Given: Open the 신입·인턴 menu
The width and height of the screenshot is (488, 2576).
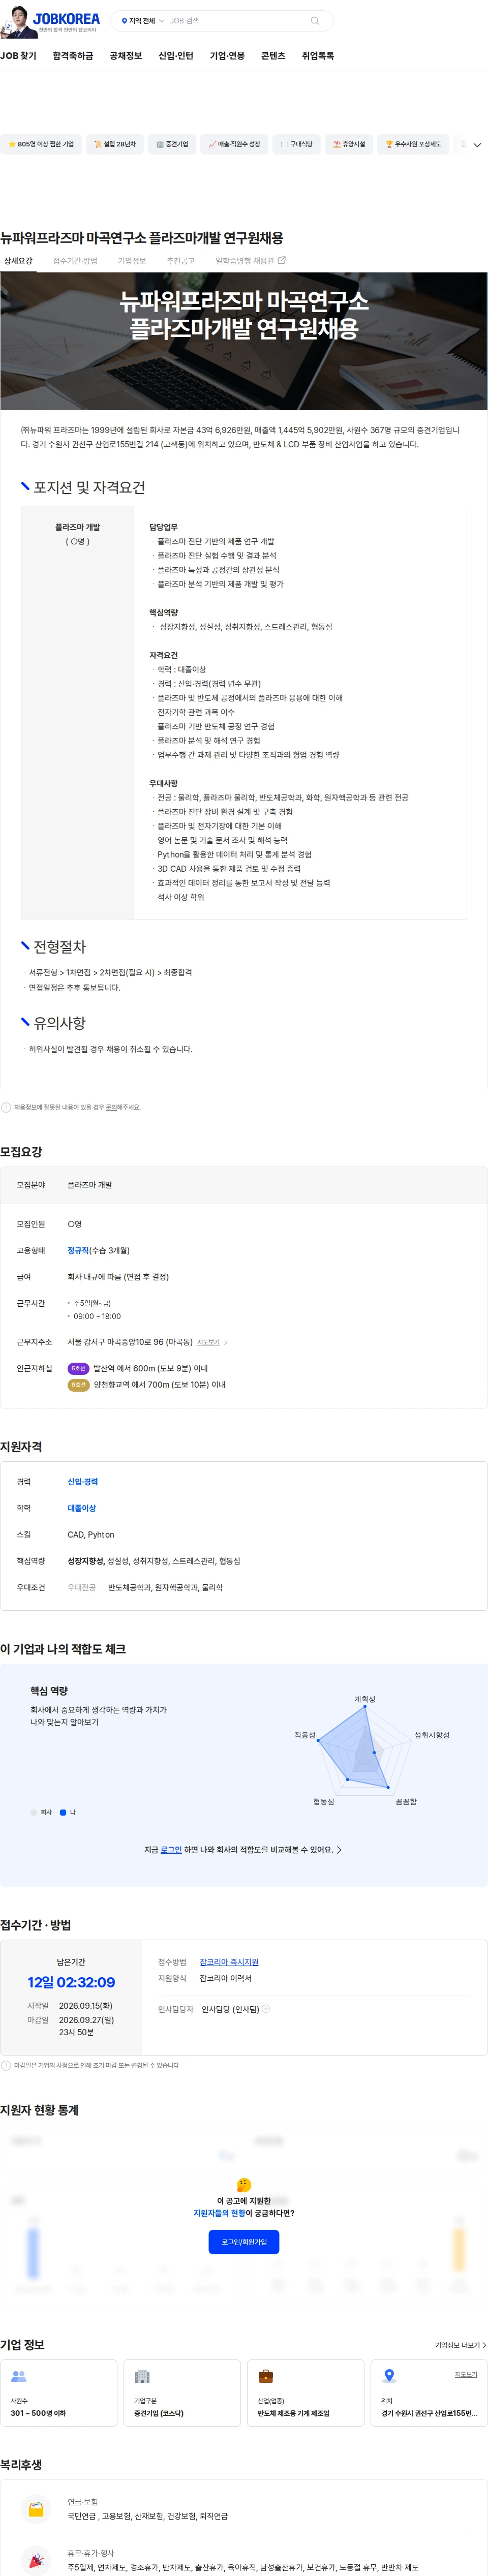Looking at the screenshot, I should (x=176, y=56).
